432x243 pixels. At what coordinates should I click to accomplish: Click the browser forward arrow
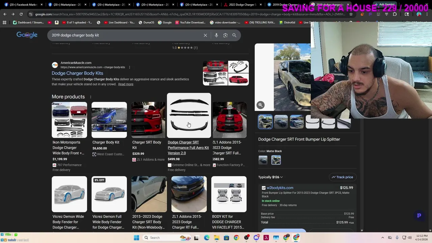click(13, 14)
